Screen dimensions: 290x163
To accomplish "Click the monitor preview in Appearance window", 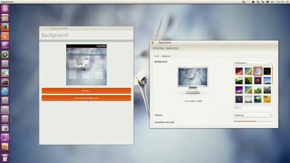I will coord(193,81).
